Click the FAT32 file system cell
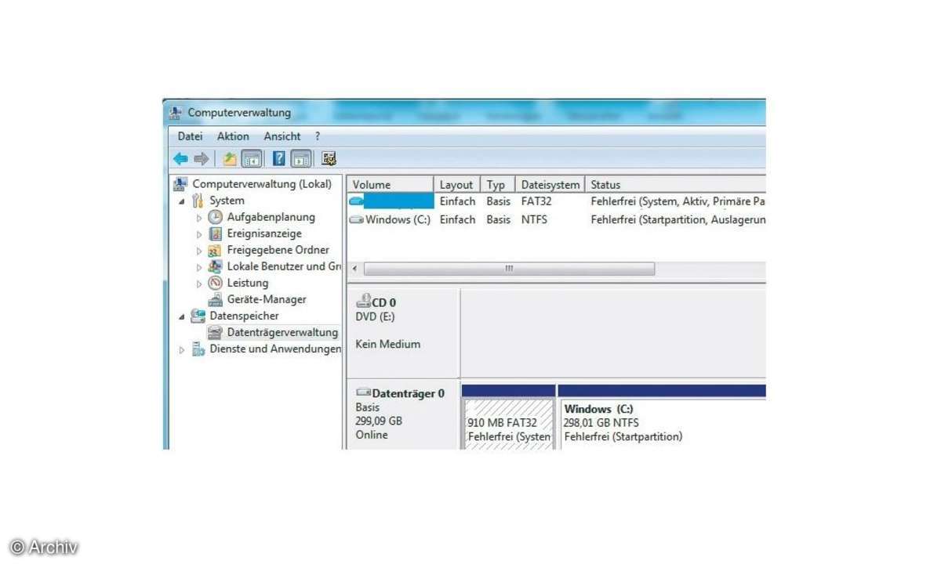 click(x=537, y=201)
